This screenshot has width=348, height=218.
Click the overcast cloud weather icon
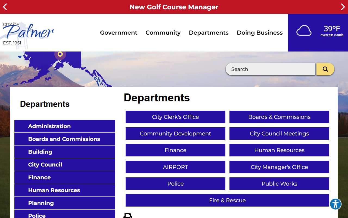click(304, 31)
